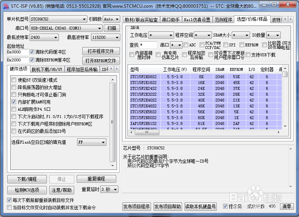Screen dimensions: 299x217
Task: Check ALE脚用作P4.5口 option
Action: tap(14, 109)
